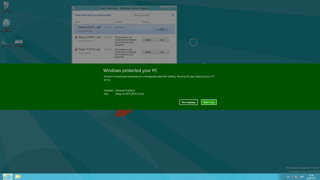The height and width of the screenshot is (180, 320).
Task: Click Setup_OCAD11_BETA (1).exe app name
Action: tap(129, 94)
